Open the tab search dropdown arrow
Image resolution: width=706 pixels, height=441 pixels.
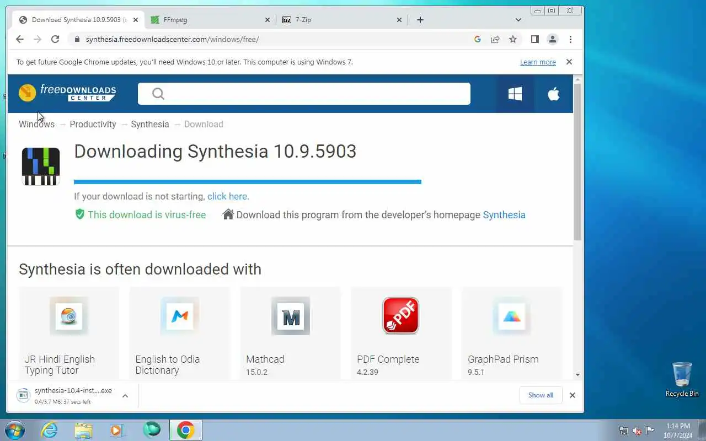pyautogui.click(x=518, y=20)
